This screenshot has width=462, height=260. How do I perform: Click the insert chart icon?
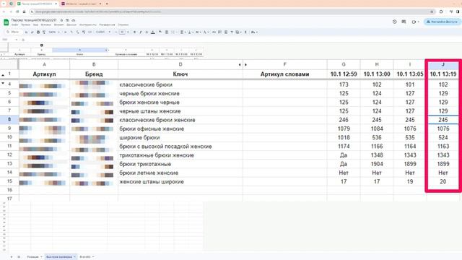226,32
